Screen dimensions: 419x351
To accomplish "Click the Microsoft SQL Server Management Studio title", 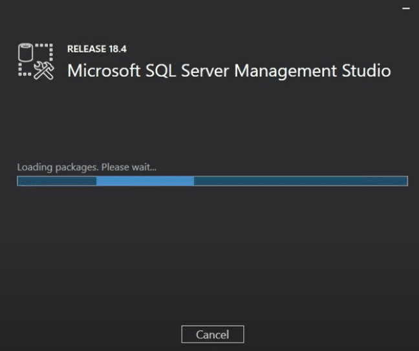I will click(229, 70).
